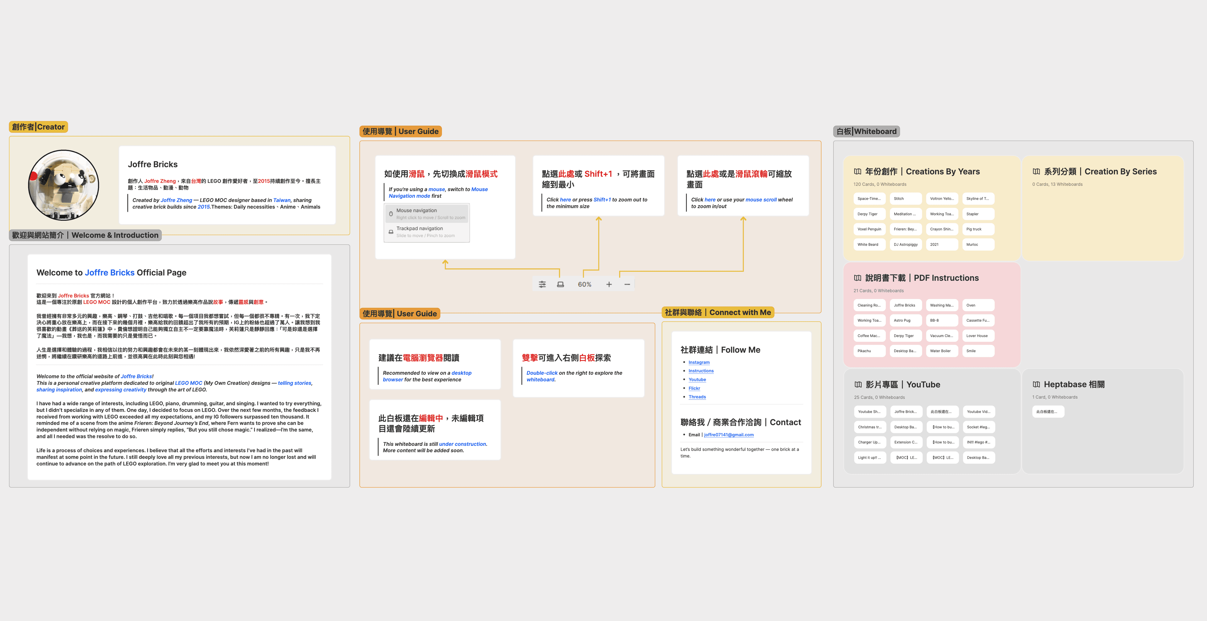Select the Creator section label tab
The height and width of the screenshot is (621, 1207).
click(38, 127)
